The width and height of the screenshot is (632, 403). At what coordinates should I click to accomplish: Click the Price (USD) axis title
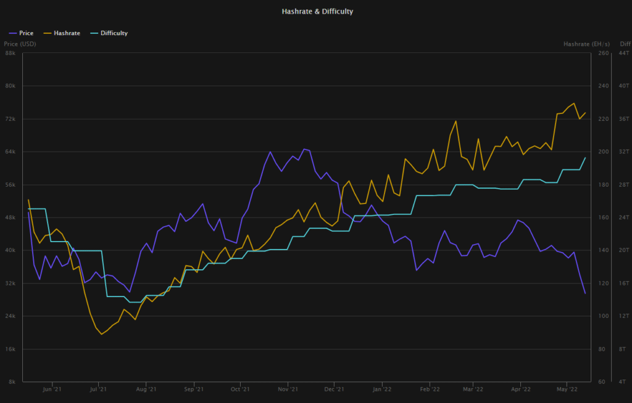(20, 44)
